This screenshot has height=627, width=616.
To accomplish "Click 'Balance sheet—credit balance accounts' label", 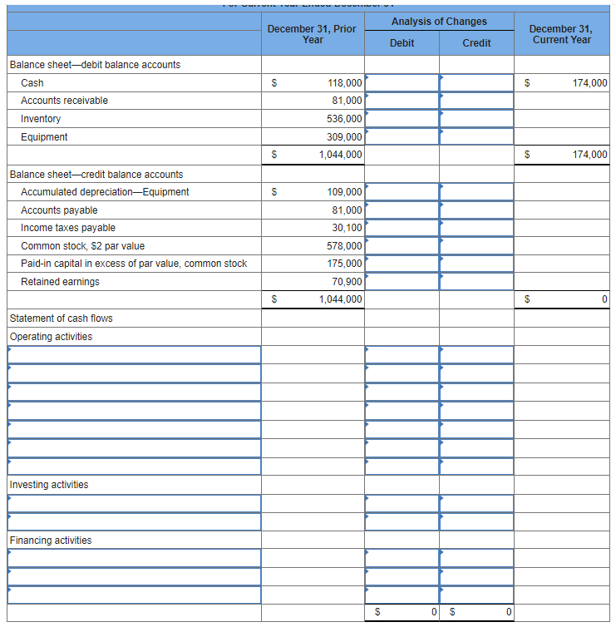I will (x=96, y=175).
